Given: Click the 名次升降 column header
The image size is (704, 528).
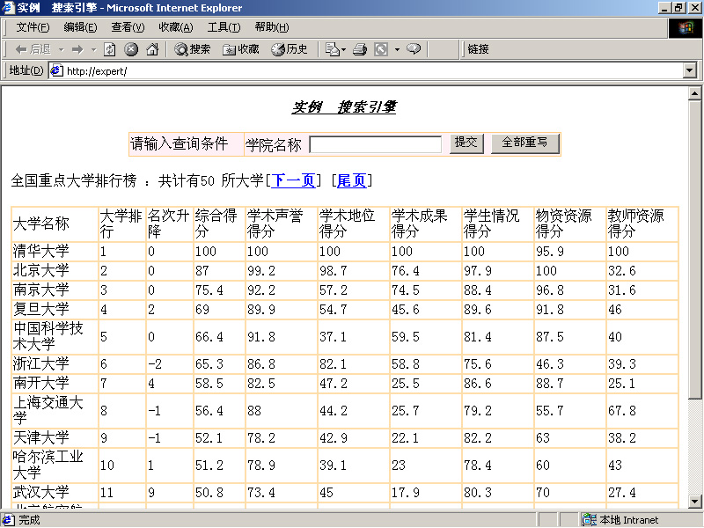Looking at the screenshot, I should point(169,224).
